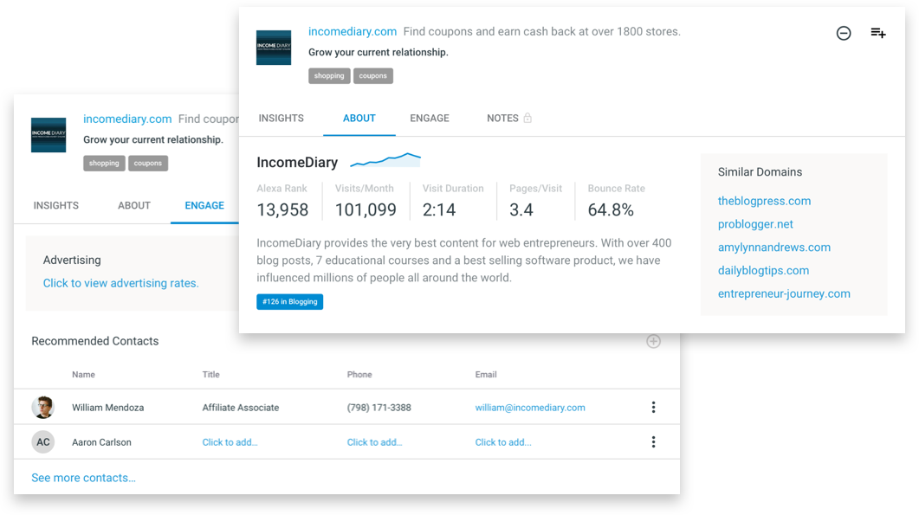The image size is (919, 515).
Task: Switch to the Engage tab in front card
Action: tap(430, 119)
